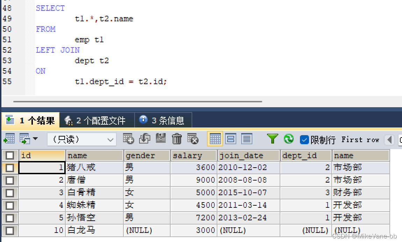Open the arrow beside copy data icon
The image size is (402, 242).
35,139
